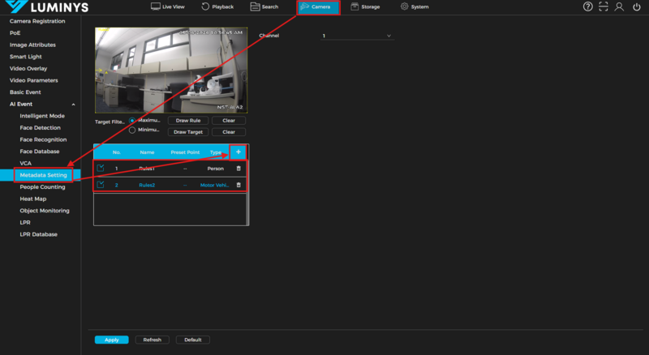The width and height of the screenshot is (649, 355).
Task: Collapse the AI Event section
Action: [x=73, y=105]
